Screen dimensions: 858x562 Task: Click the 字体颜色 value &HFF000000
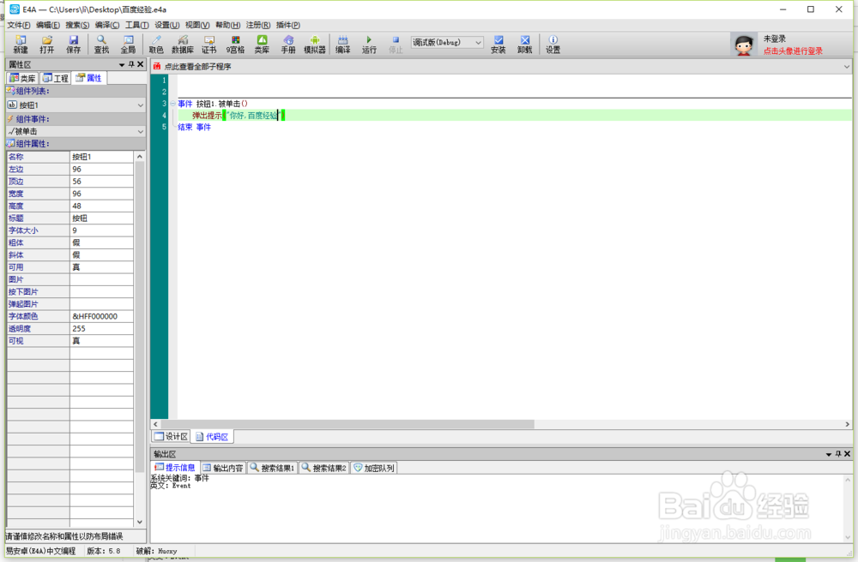point(101,316)
